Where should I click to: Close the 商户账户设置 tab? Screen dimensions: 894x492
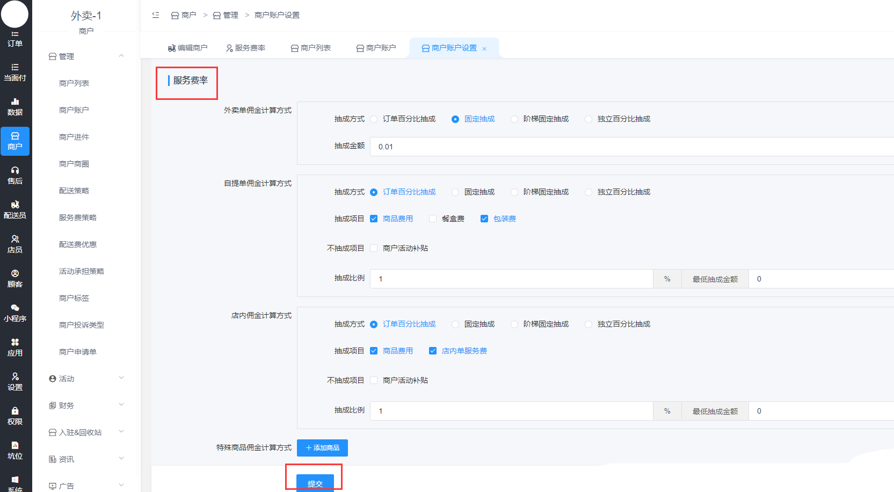(x=484, y=49)
